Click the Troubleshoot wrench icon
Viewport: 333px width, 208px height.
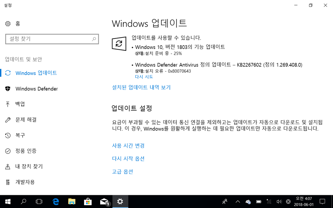point(8,120)
